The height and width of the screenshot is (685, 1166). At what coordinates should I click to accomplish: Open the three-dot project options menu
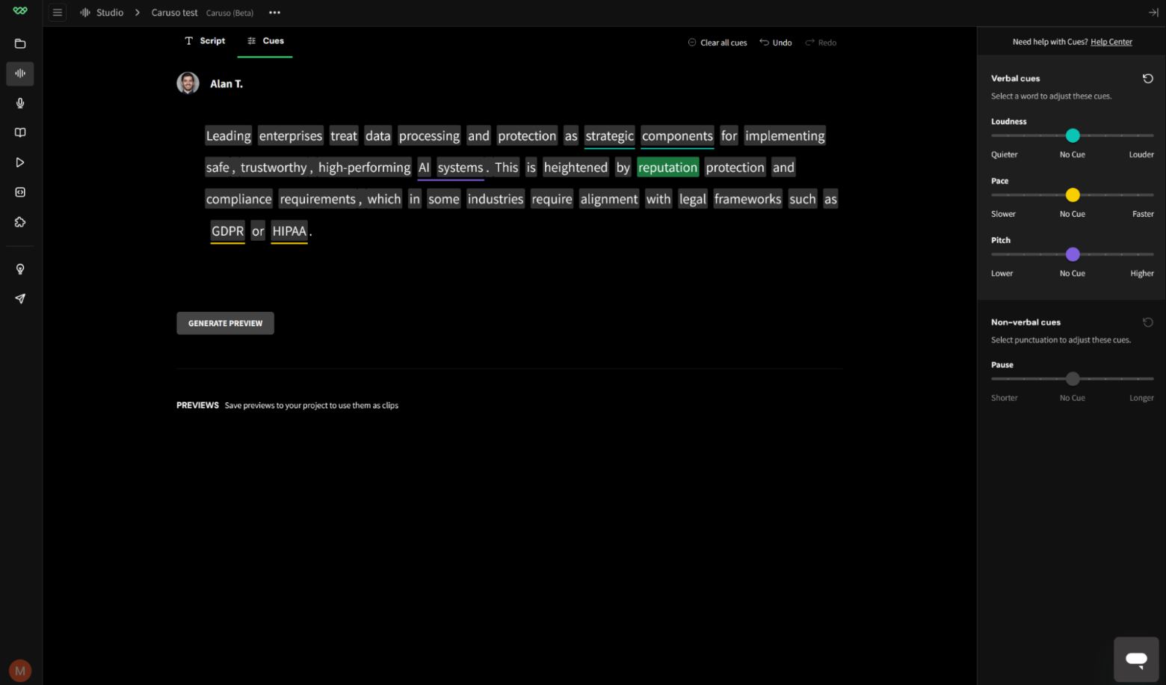point(274,13)
